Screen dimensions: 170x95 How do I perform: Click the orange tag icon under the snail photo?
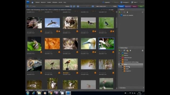click(41, 52)
